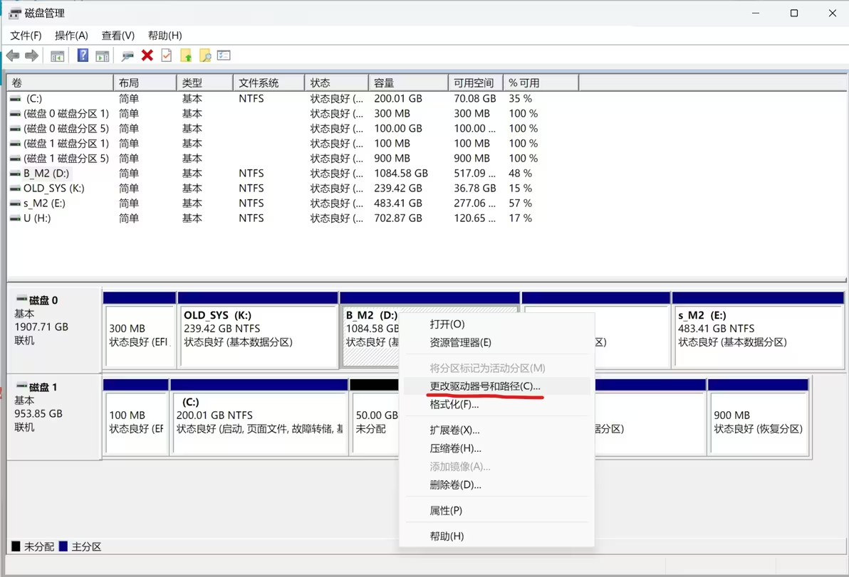Toggle the show/hide action pane icon
This screenshot has height=577, width=849.
click(x=103, y=55)
